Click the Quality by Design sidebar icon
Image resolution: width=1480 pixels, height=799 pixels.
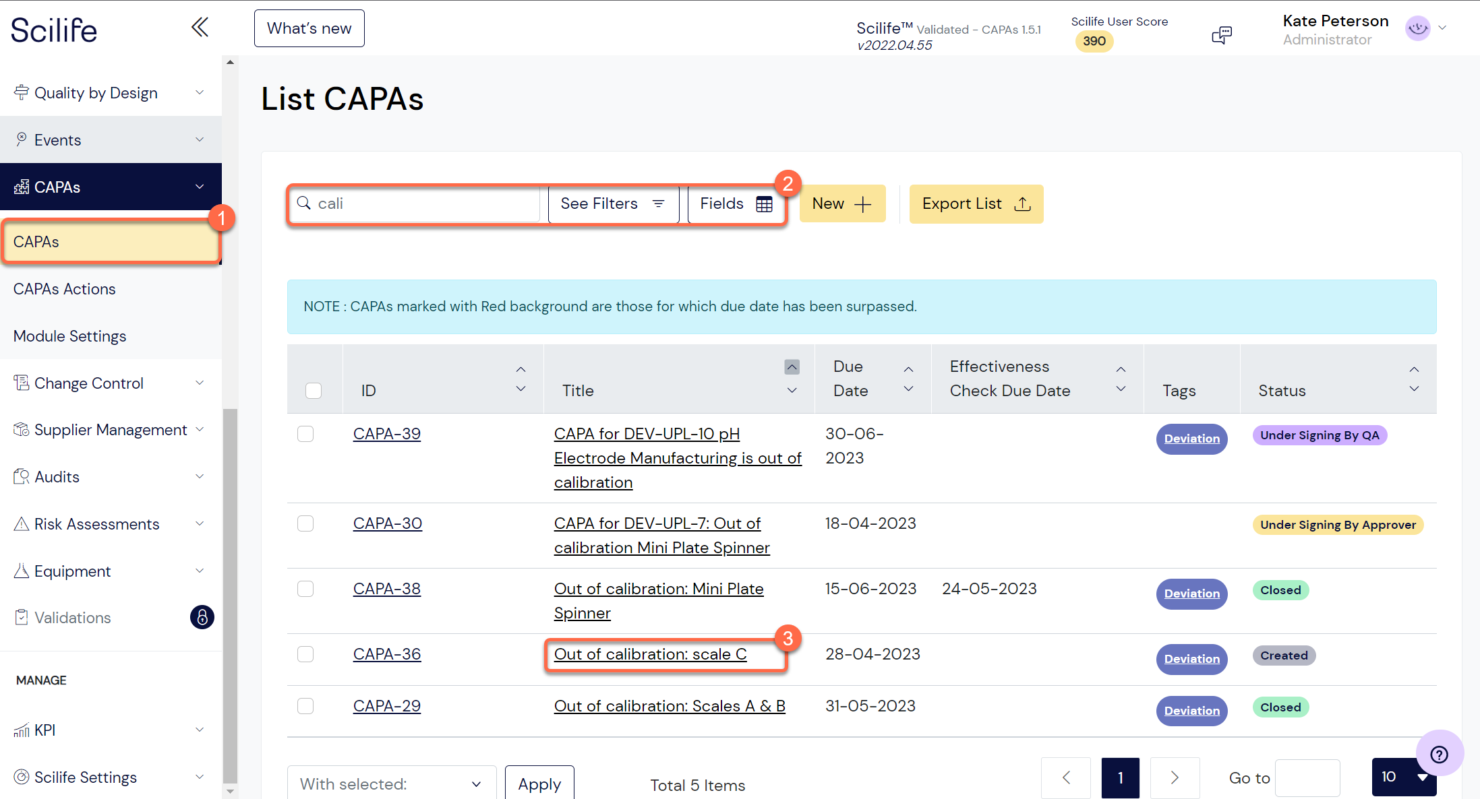22,92
